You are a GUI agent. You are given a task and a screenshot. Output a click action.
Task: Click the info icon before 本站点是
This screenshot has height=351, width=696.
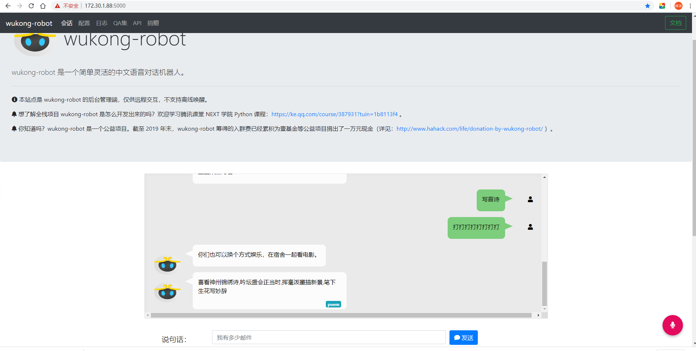tap(15, 99)
